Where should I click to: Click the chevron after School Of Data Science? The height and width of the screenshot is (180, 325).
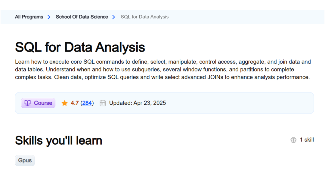click(114, 17)
